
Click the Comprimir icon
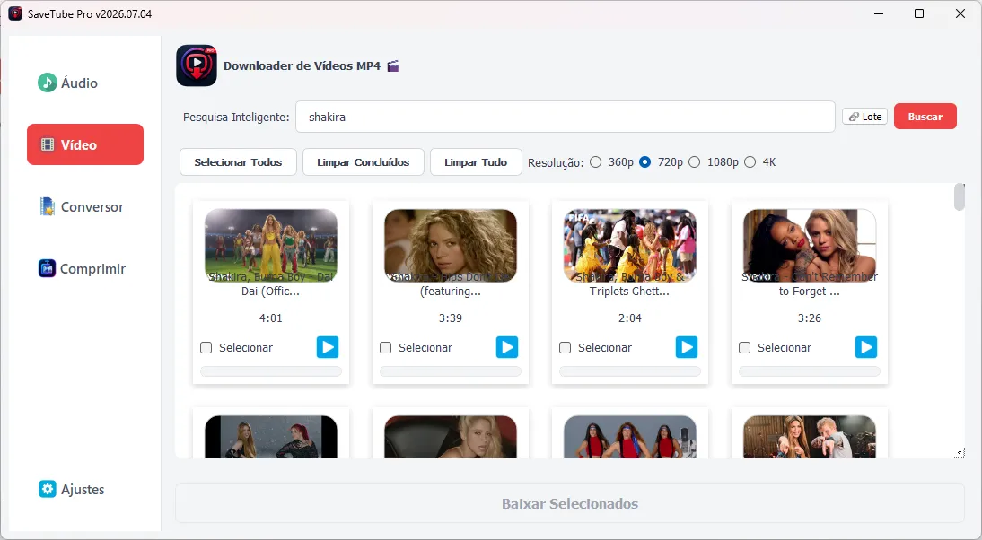(47, 268)
